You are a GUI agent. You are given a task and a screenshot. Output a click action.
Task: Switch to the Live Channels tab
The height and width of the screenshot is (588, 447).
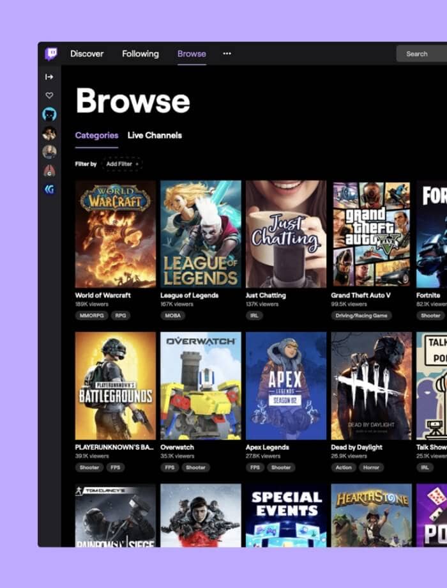155,135
